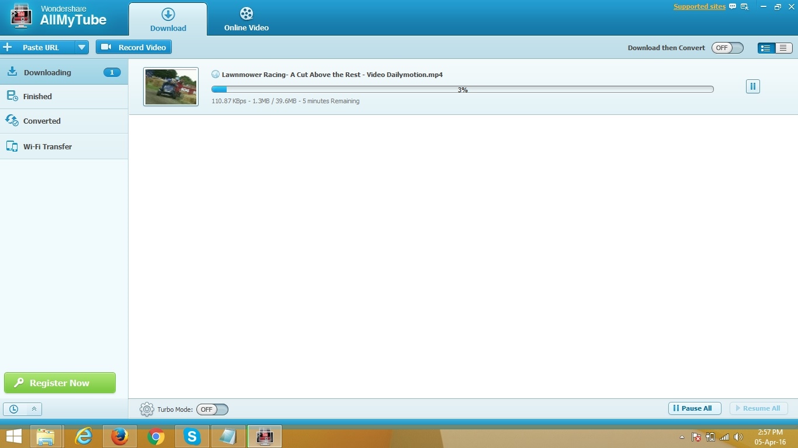This screenshot has width=798, height=448.
Task: Switch to the Online Video tab
Action: (247, 19)
